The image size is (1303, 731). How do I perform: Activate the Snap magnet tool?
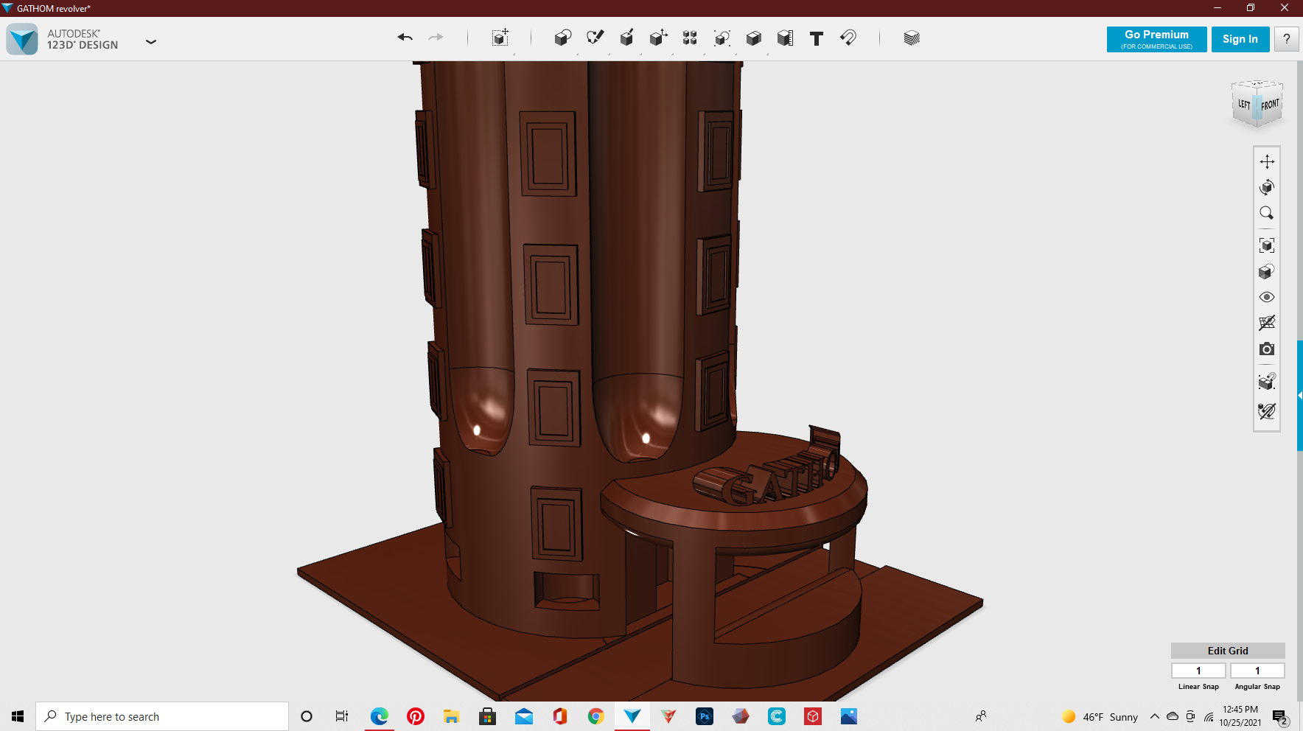point(848,38)
